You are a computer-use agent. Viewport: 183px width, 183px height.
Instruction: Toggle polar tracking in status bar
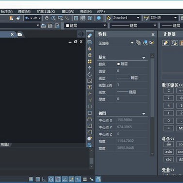[51, 179]
